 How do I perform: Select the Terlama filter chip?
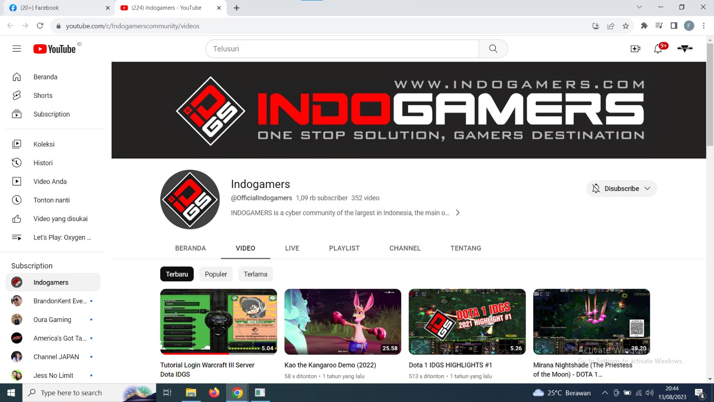tap(255, 274)
